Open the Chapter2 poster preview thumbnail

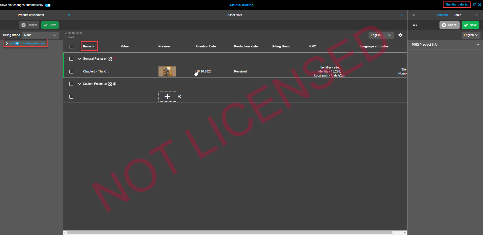pyautogui.click(x=167, y=71)
